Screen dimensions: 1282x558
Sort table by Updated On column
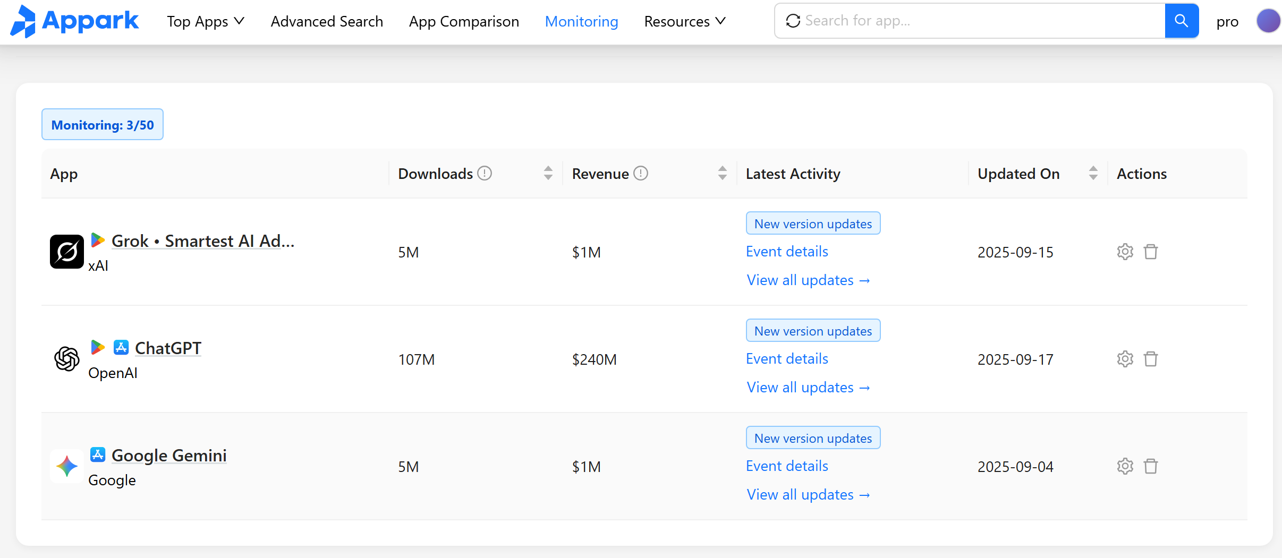tap(1093, 173)
